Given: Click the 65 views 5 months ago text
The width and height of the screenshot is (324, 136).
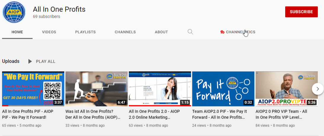Looking at the screenshot, I should 22,125.
